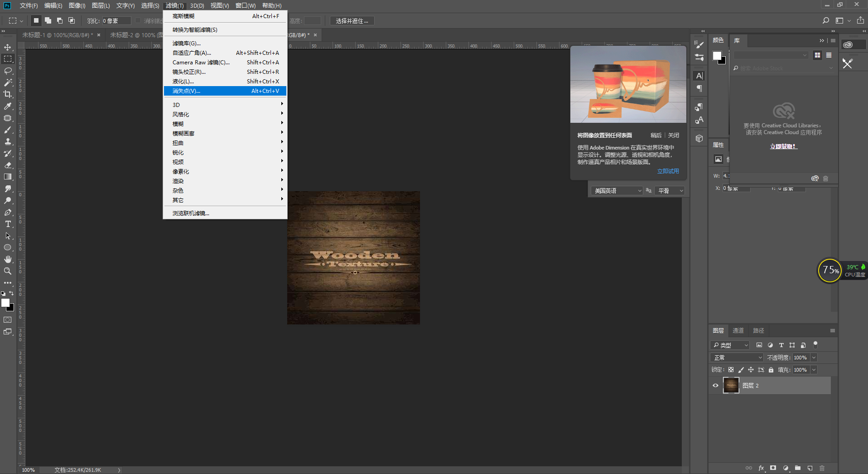Select the Zoom tool in left toolbar

click(8, 271)
